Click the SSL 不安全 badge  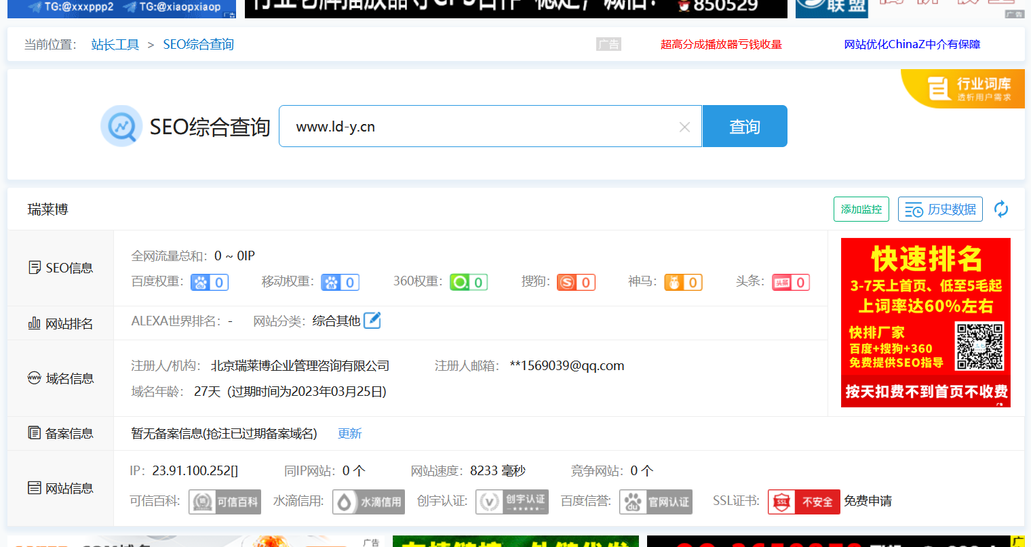[804, 502]
